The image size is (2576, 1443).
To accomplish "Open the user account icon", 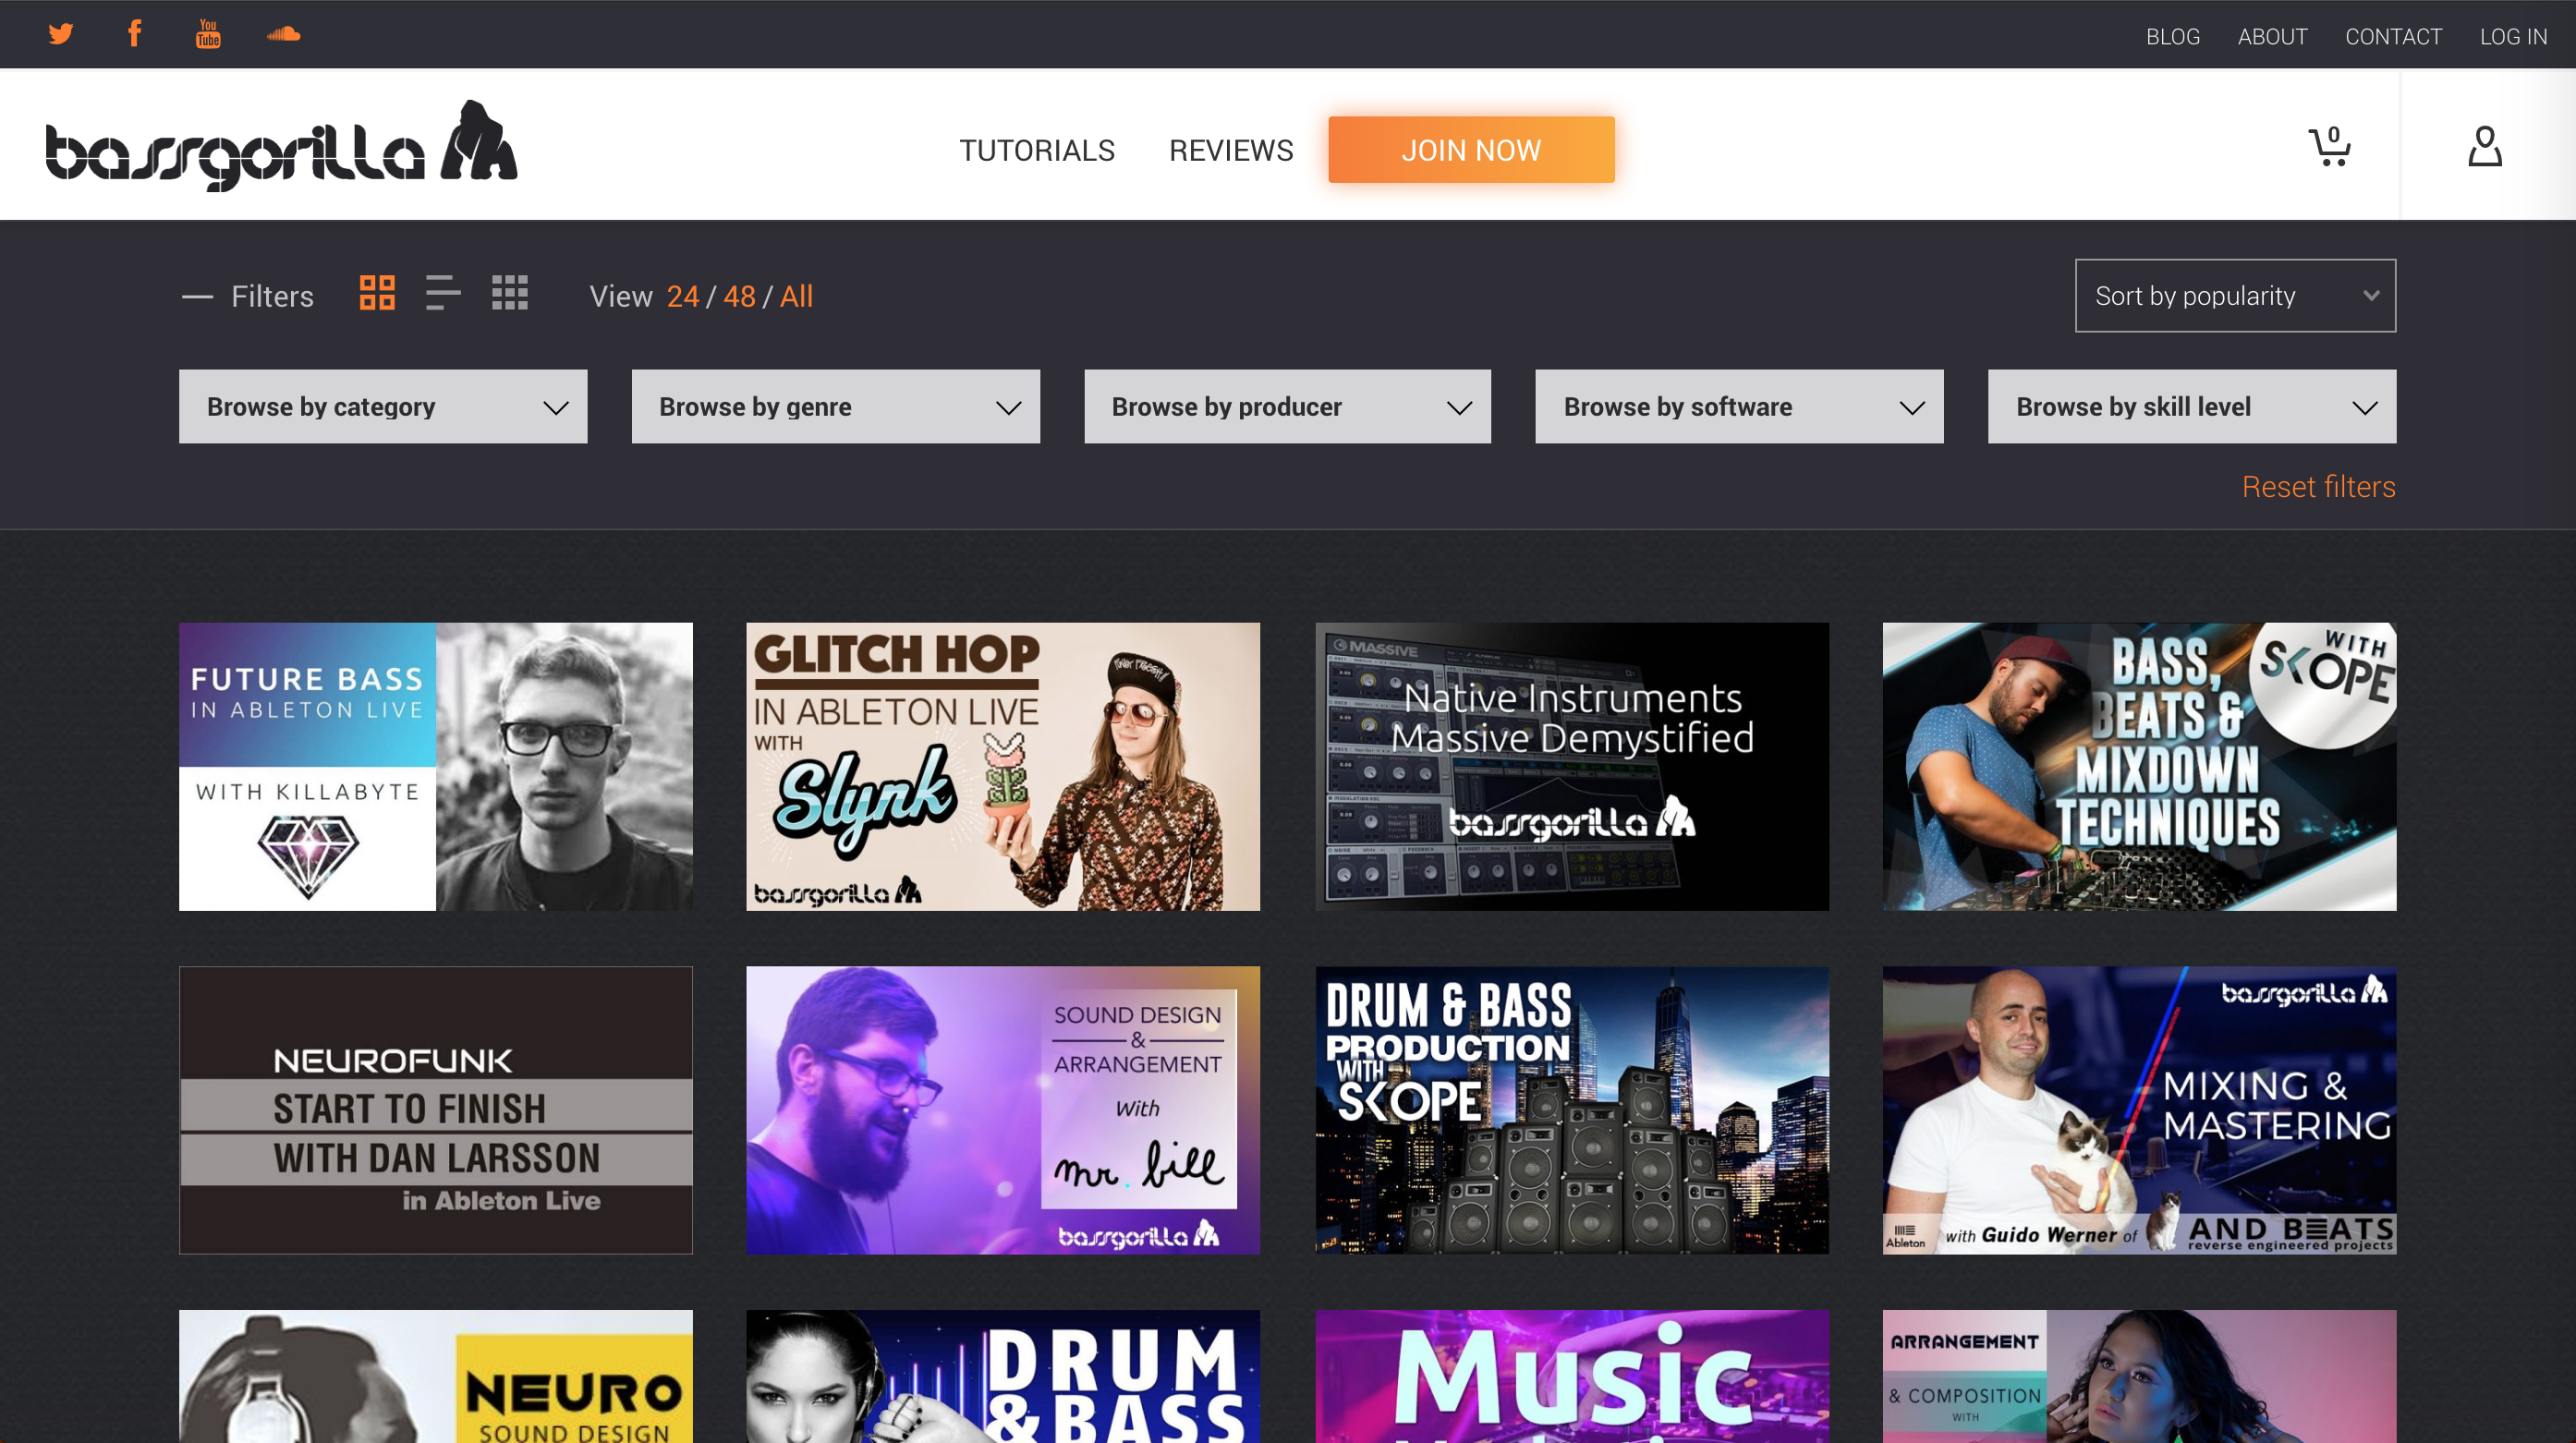I will point(2485,146).
